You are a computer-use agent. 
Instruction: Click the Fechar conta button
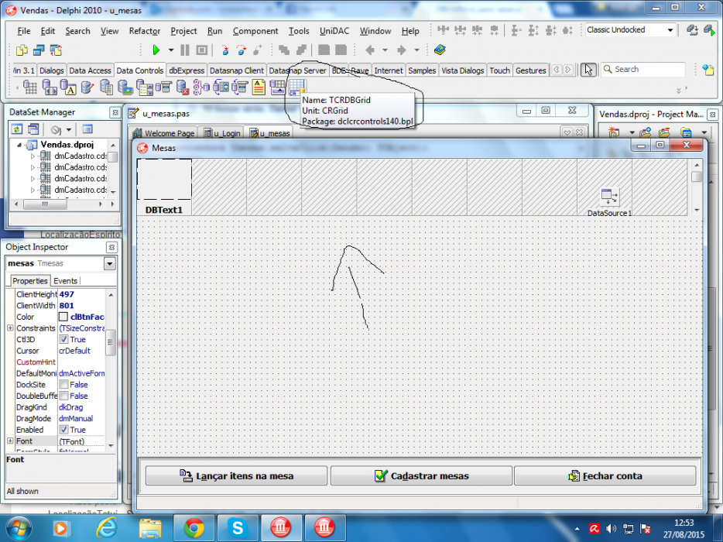(605, 475)
